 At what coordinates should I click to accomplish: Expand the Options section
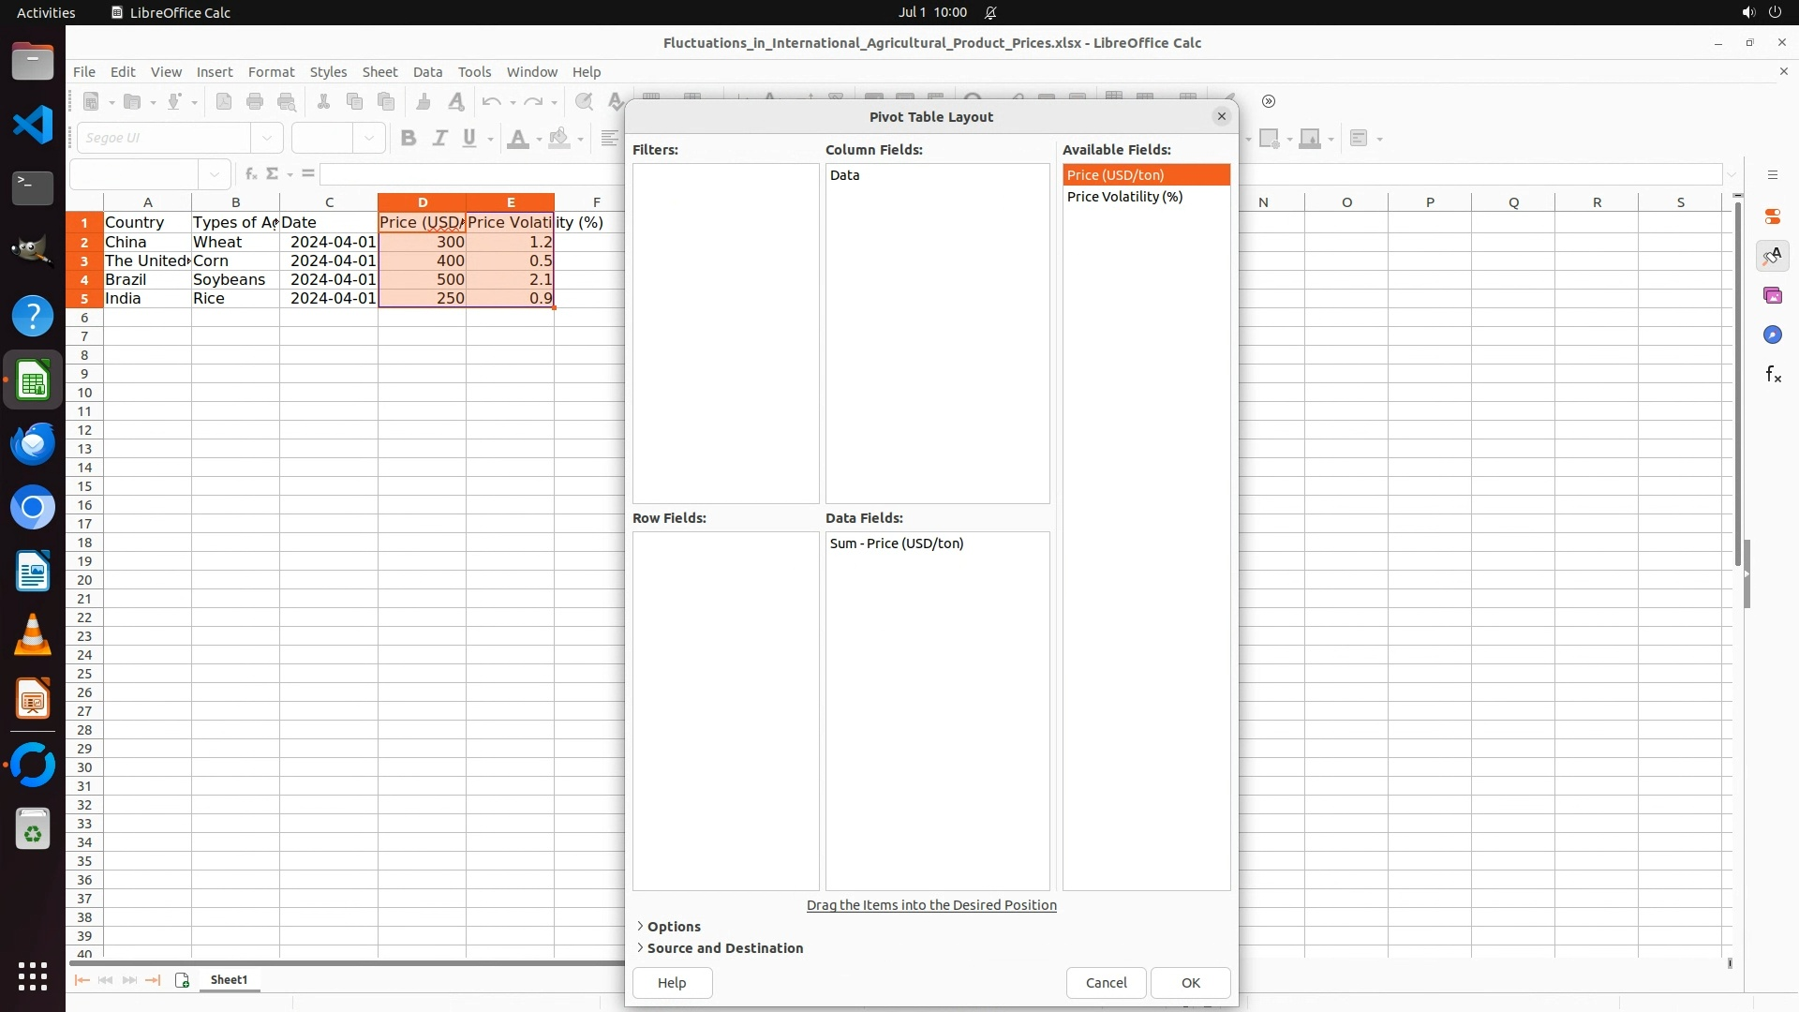click(x=672, y=926)
